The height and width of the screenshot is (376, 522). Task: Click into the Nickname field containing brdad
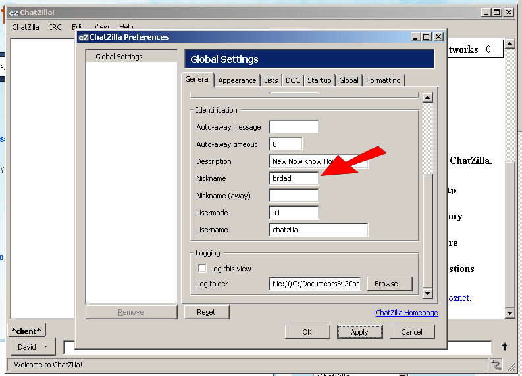click(294, 178)
